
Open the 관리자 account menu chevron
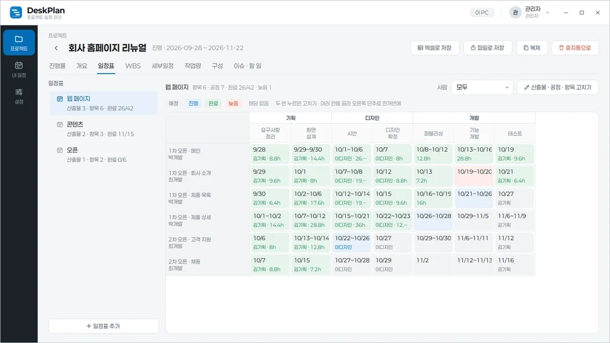coord(547,13)
